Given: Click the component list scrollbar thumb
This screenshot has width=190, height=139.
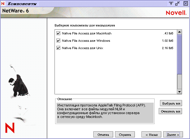Looking at the screenshot, I should [x=179, y=54].
